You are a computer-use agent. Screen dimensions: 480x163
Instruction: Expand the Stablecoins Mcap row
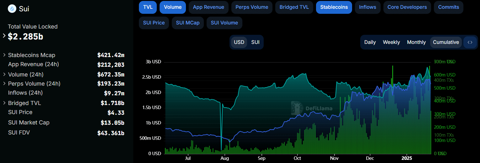[x=4, y=55]
